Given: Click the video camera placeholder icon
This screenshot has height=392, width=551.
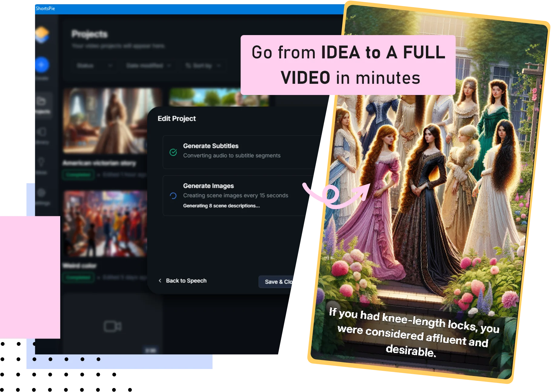Looking at the screenshot, I should click(112, 326).
